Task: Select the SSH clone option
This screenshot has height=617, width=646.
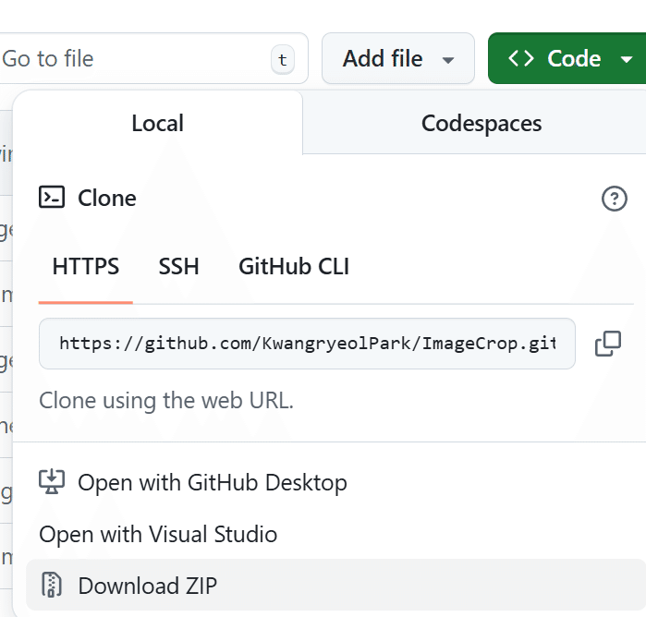Action: tap(178, 267)
